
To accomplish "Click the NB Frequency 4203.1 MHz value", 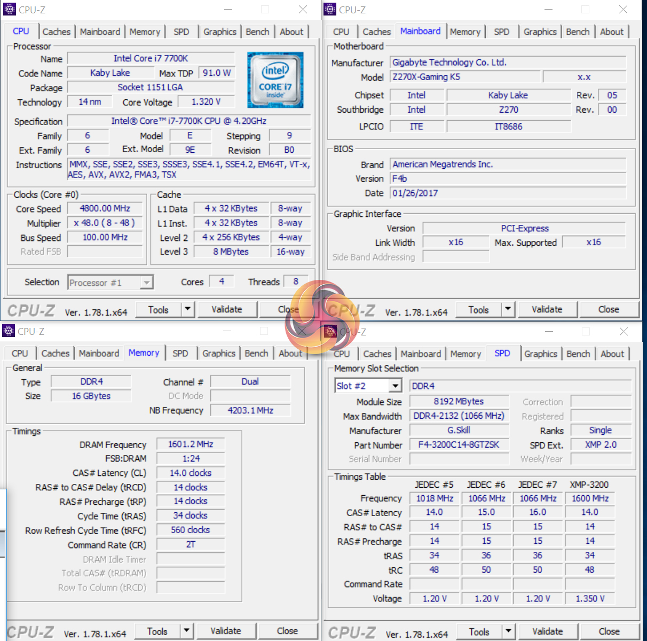I will pyautogui.click(x=251, y=410).
